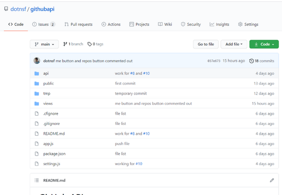Image resolution: width=282 pixels, height=195 pixels.
Task: Open the api folder
Action: (46, 73)
